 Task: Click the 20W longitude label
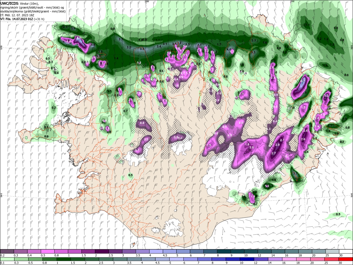tap(147, 1)
